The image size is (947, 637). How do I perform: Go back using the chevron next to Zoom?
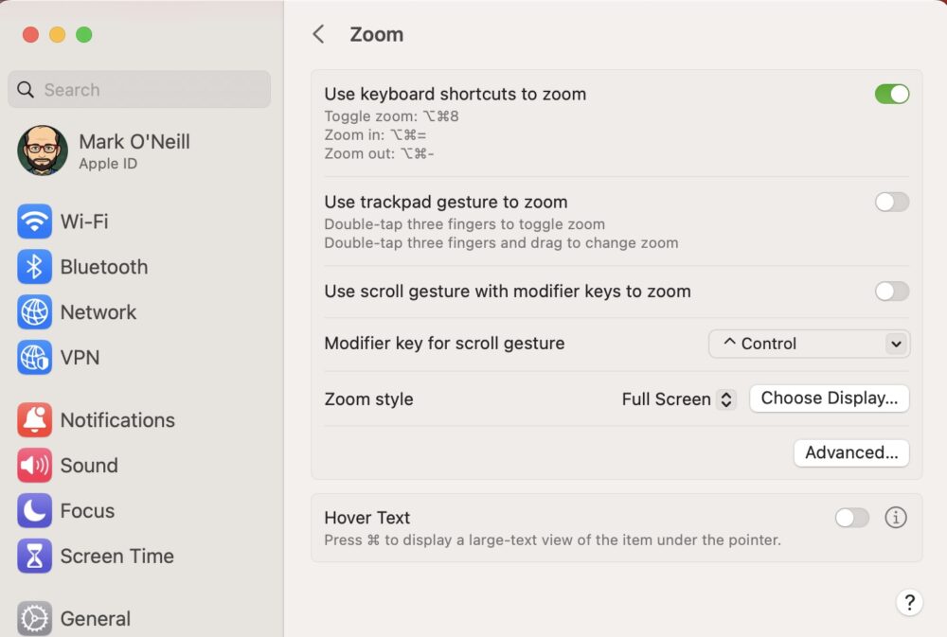(x=319, y=33)
